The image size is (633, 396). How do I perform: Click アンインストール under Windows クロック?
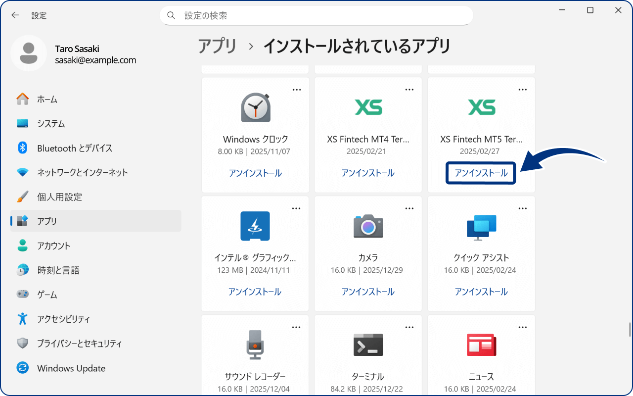(255, 173)
